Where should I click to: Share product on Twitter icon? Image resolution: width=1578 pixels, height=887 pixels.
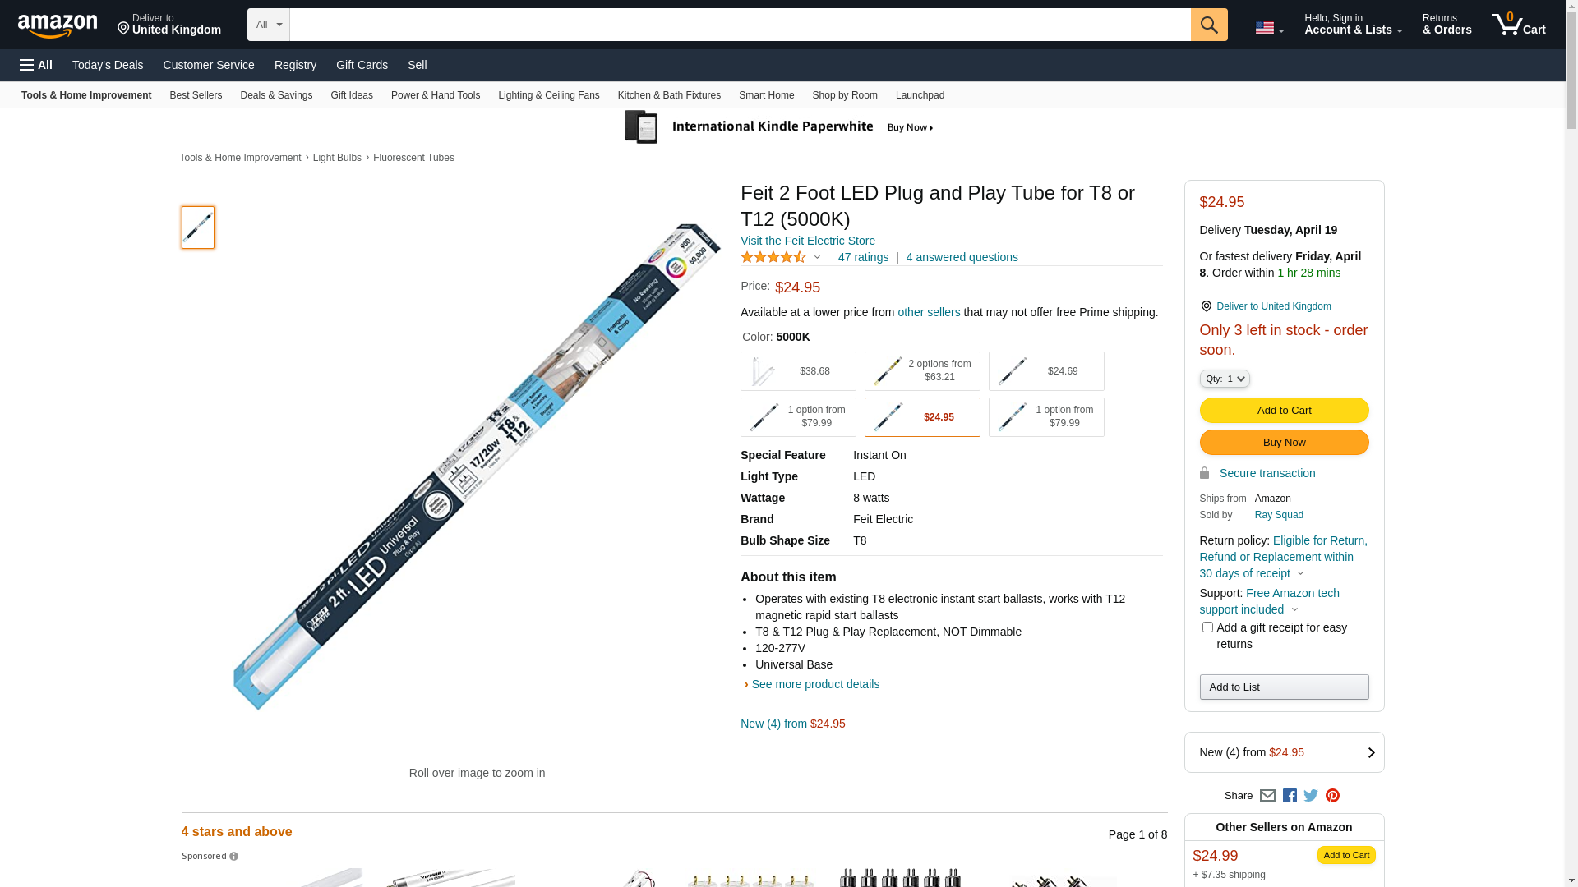(1311, 795)
